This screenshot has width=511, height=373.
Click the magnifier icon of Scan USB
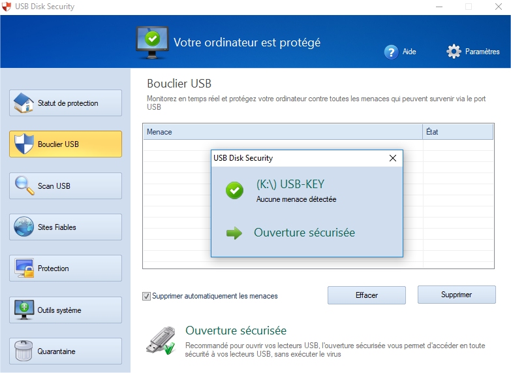pos(24,186)
